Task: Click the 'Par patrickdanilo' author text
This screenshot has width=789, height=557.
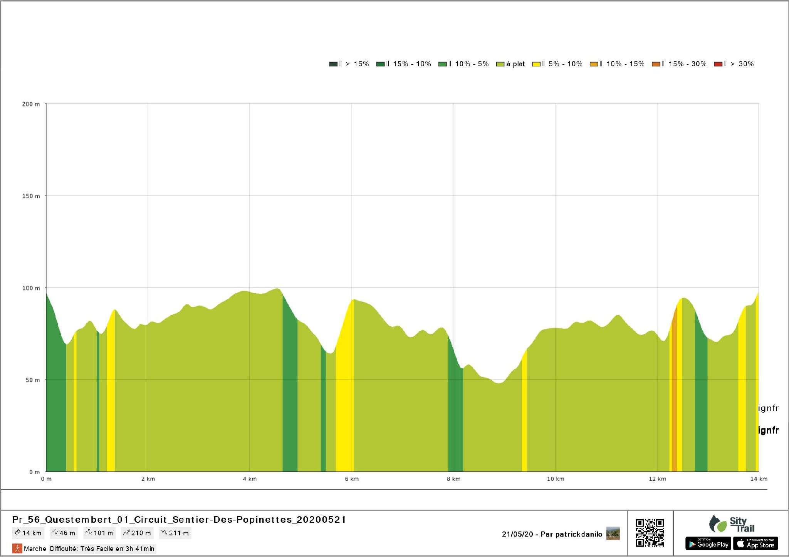Action: pyautogui.click(x=571, y=534)
